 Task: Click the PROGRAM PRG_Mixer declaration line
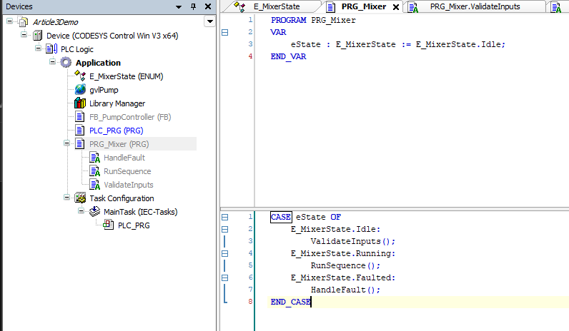click(313, 20)
